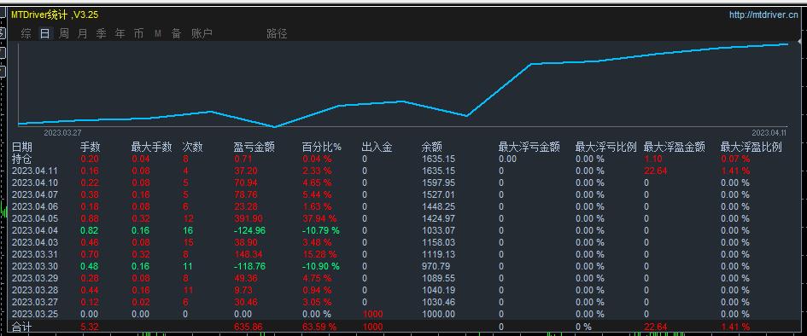
Task: Click the M tab
Action: click(157, 34)
